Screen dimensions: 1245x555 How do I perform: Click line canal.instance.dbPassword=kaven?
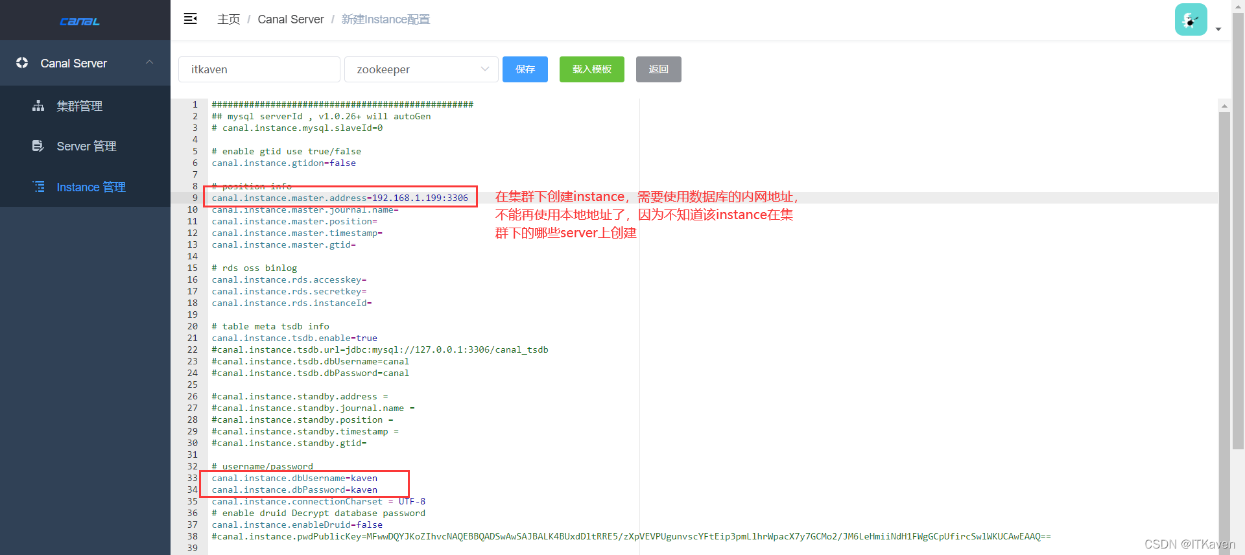pyautogui.click(x=294, y=490)
